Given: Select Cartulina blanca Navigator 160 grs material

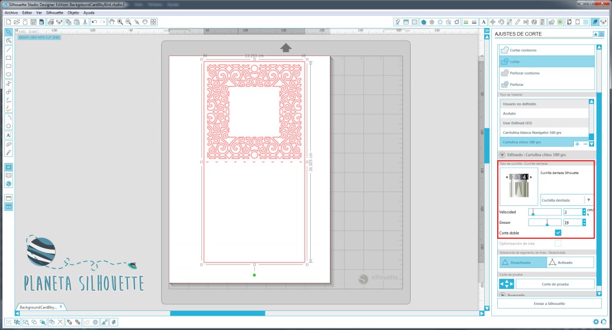Looking at the screenshot, I should coord(544,132).
